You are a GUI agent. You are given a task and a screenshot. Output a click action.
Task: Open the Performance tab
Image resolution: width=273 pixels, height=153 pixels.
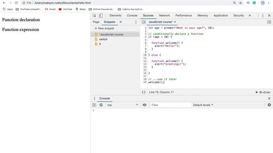click(x=183, y=15)
